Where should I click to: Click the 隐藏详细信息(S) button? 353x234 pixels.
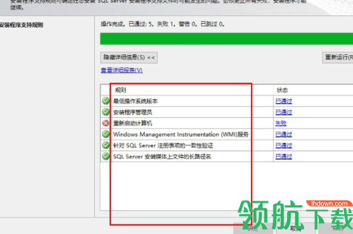(x=129, y=58)
